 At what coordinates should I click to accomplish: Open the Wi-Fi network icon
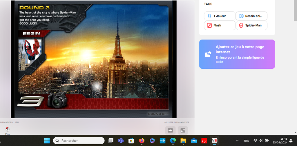(x=255, y=141)
